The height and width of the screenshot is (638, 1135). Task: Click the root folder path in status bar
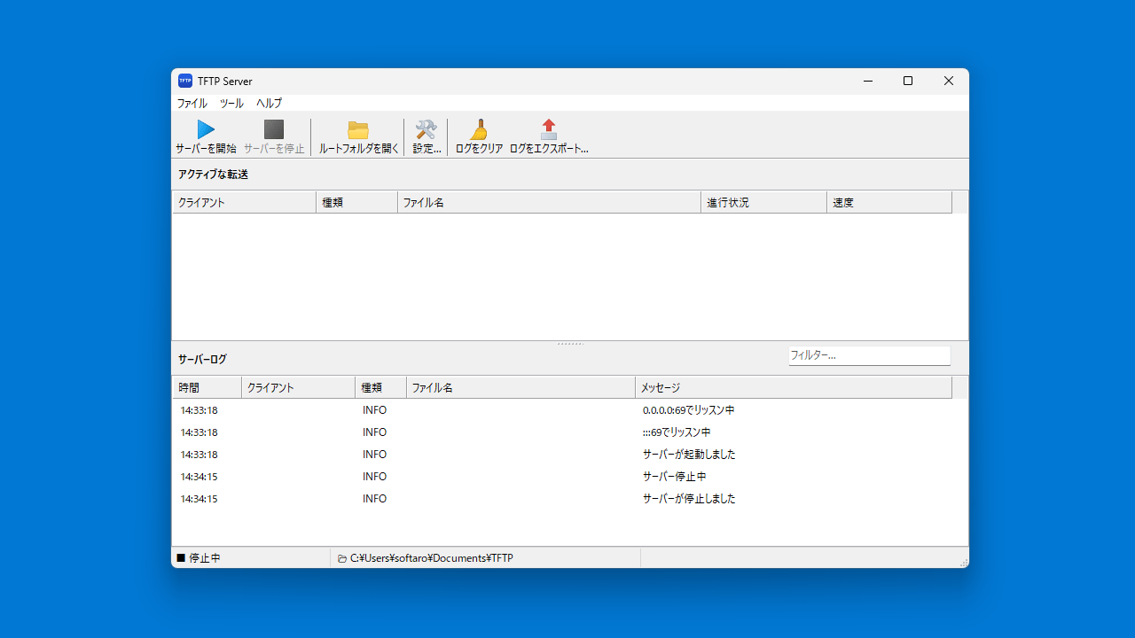click(x=429, y=557)
